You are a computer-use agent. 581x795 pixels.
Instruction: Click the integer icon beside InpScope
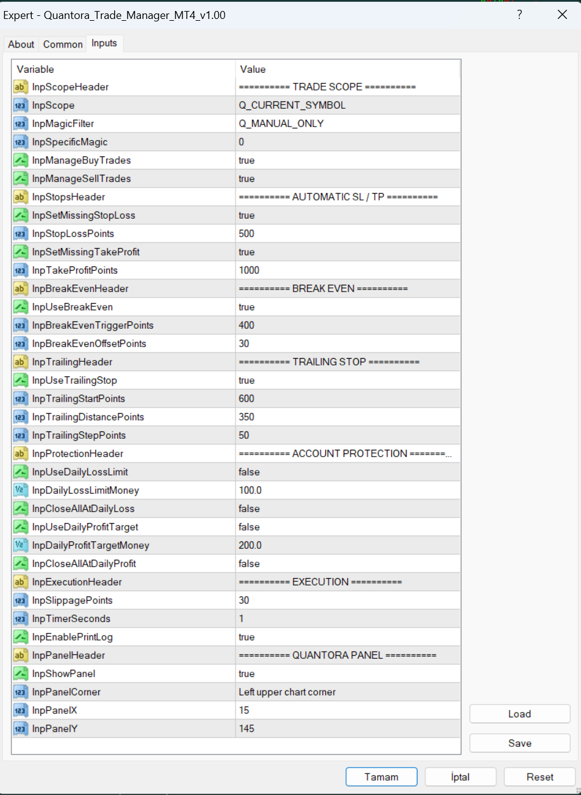click(21, 105)
